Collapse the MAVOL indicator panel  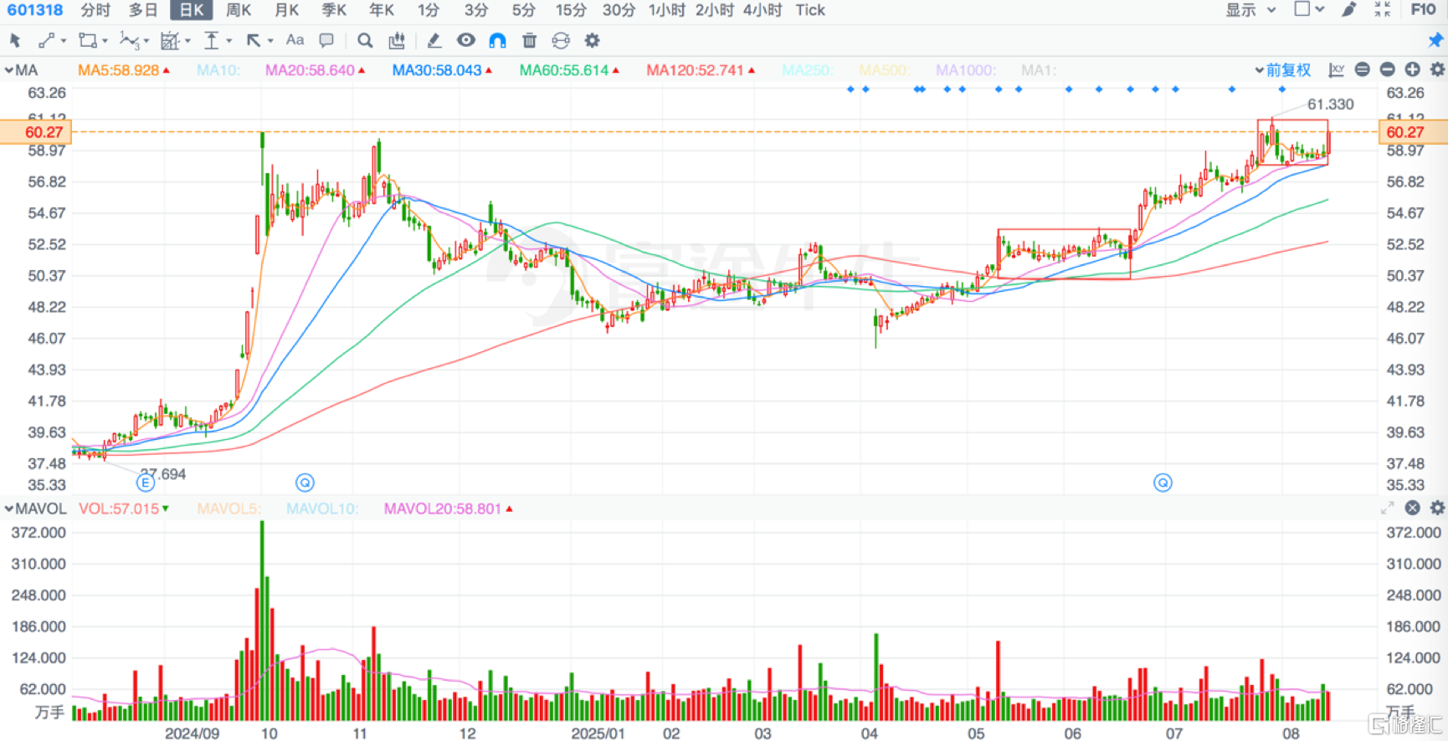click(x=9, y=508)
